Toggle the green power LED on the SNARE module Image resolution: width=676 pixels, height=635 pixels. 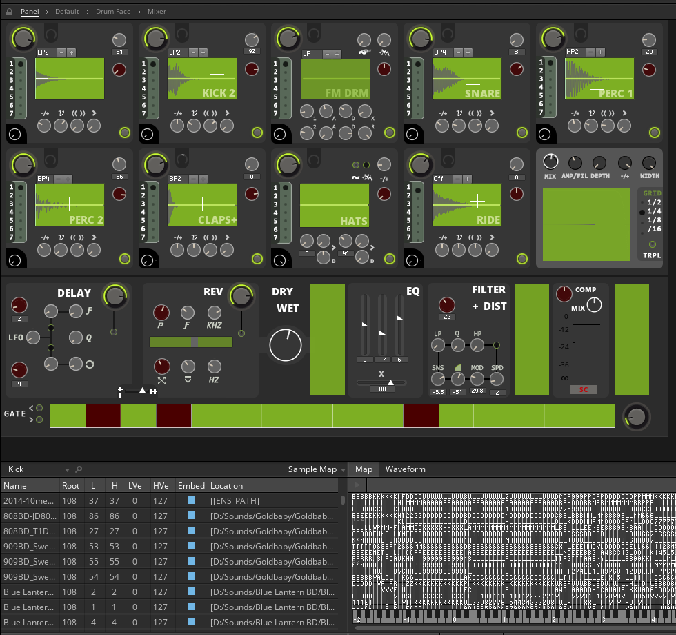(x=521, y=133)
